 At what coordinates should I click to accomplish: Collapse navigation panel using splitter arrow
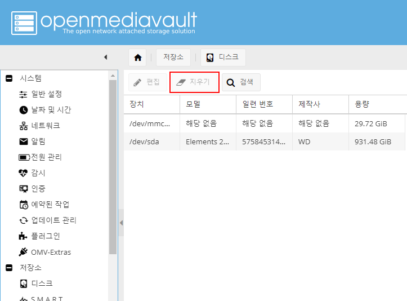[x=121, y=223]
